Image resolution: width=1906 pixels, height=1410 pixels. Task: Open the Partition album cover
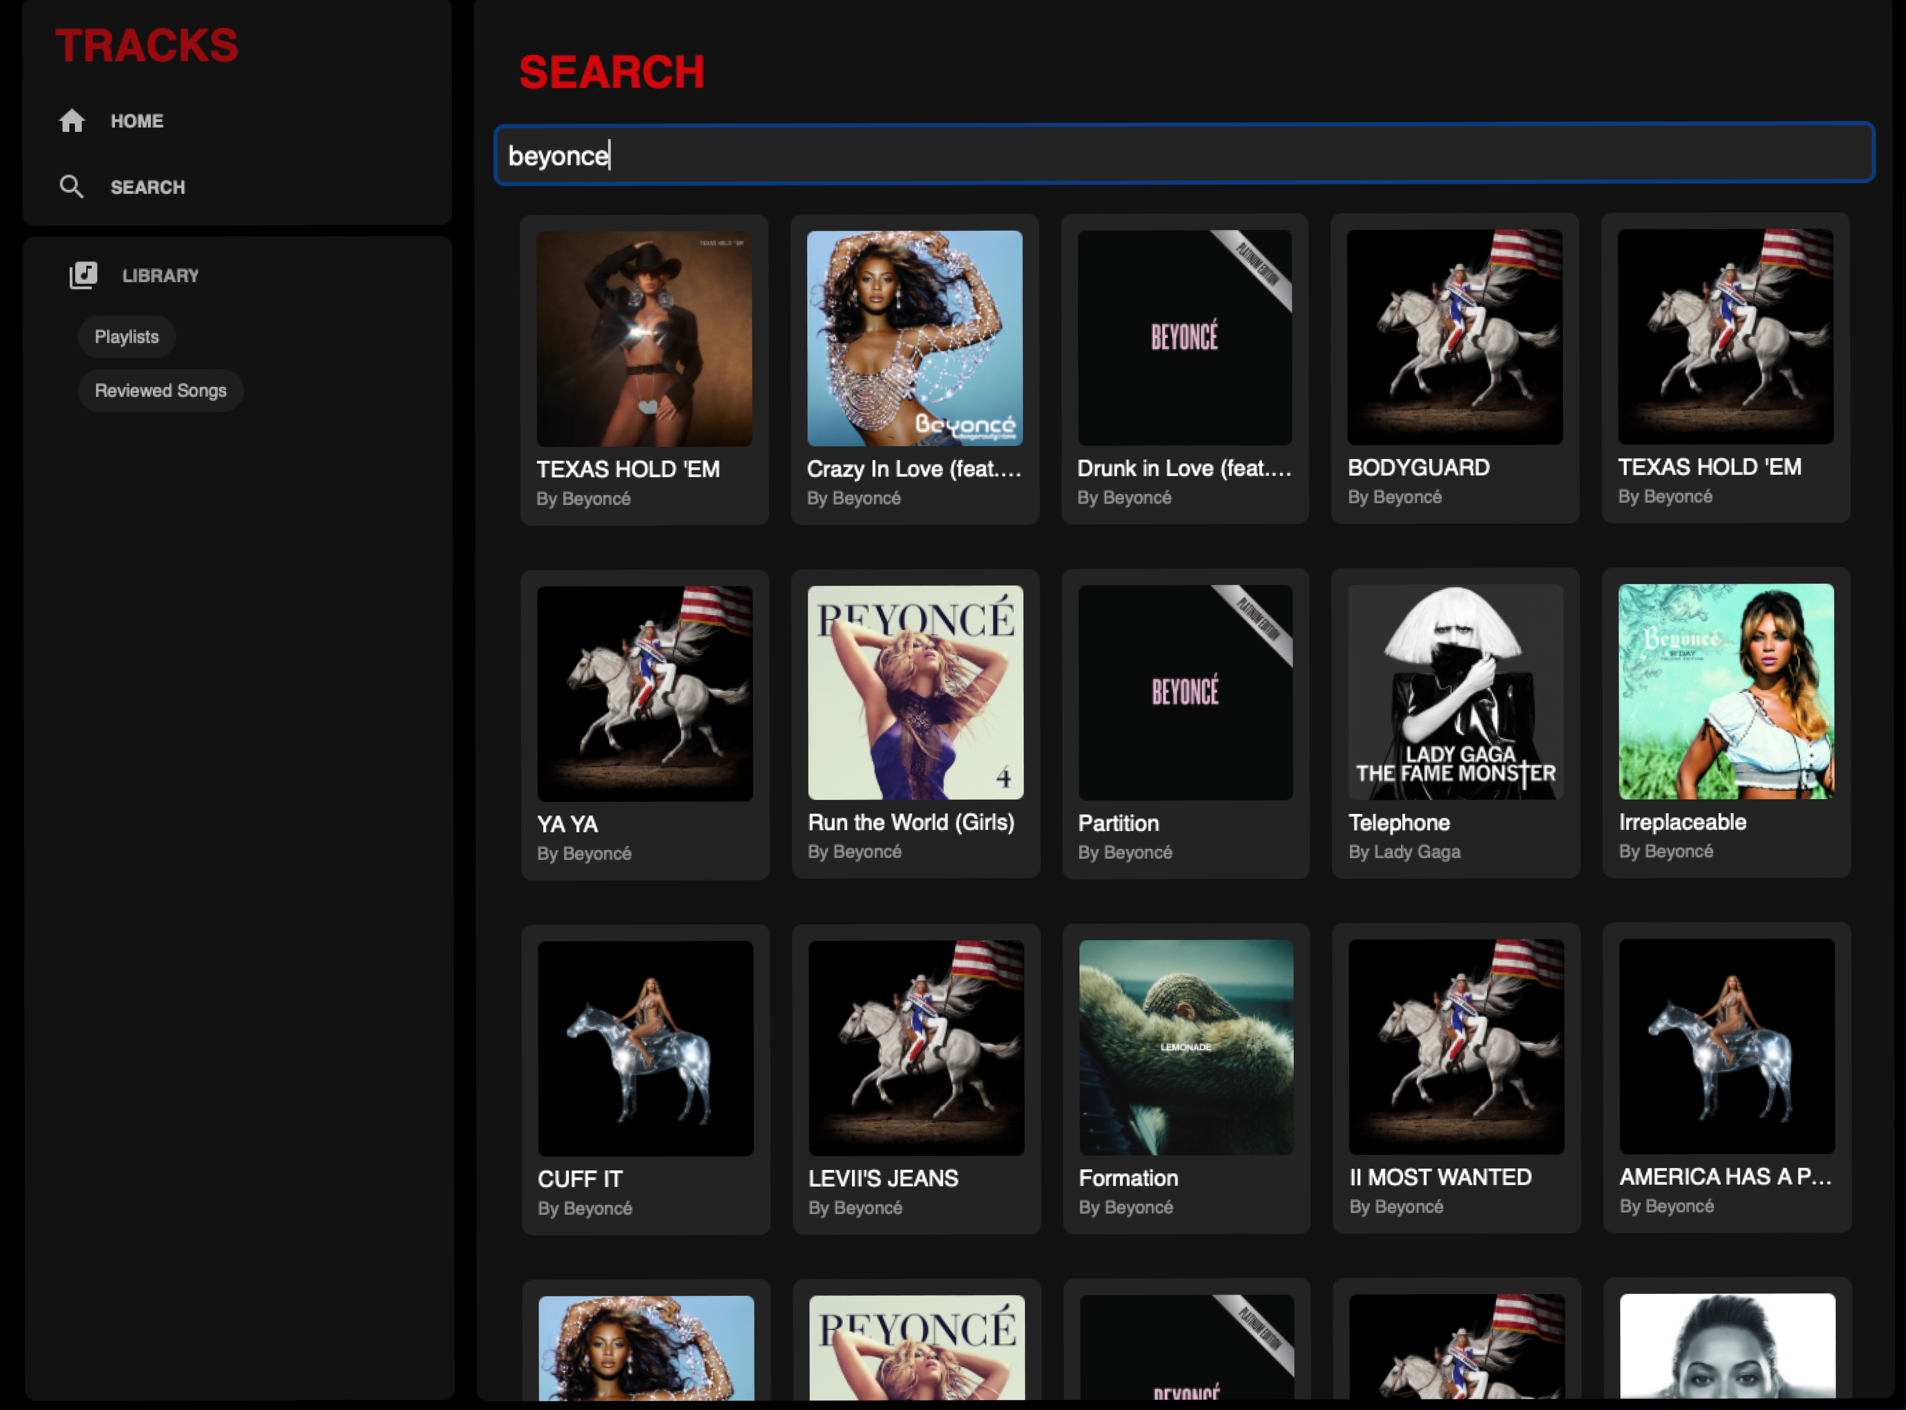tap(1186, 692)
